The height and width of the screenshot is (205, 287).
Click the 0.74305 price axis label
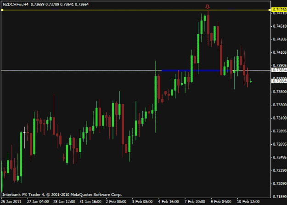click(280, 39)
